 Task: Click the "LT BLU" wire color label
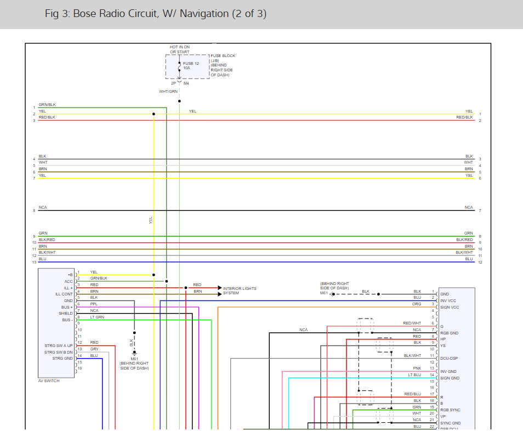(414, 375)
